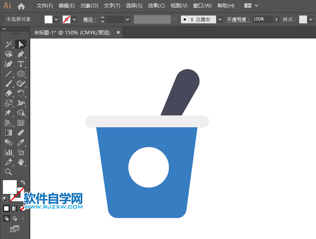
Task: Select the Zoom magnifier tool
Action: 9,172
